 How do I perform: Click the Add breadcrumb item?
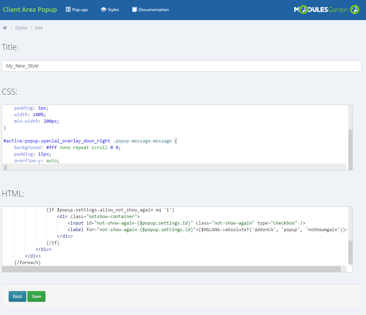click(39, 28)
